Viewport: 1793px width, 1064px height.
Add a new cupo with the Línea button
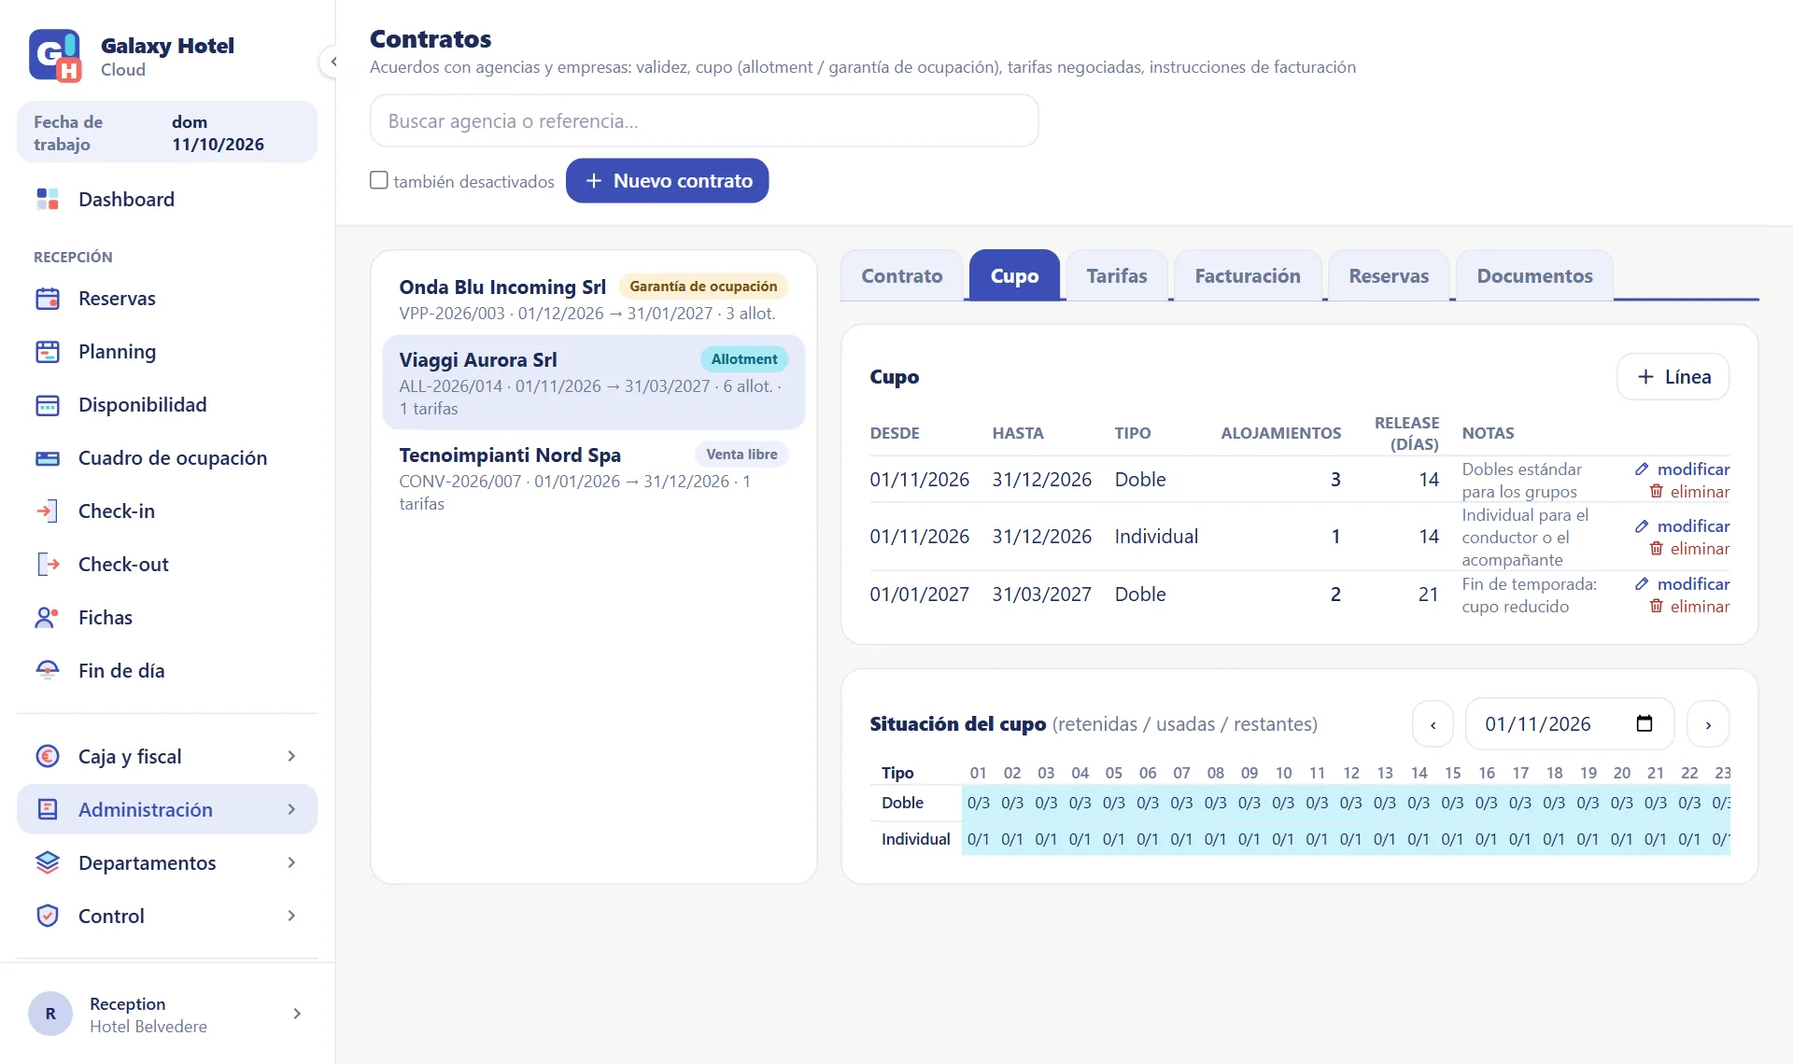[x=1673, y=377]
